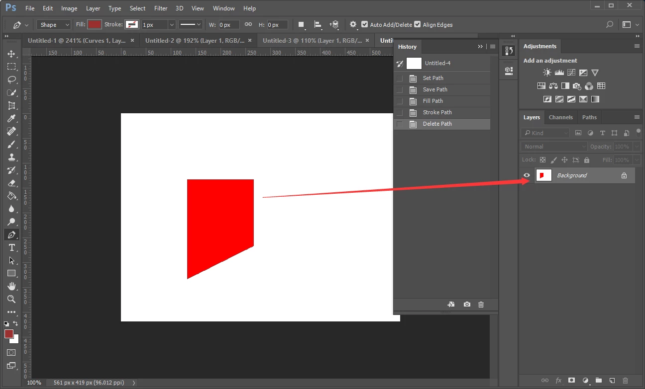Open the gear pen options dropdown

(353, 24)
